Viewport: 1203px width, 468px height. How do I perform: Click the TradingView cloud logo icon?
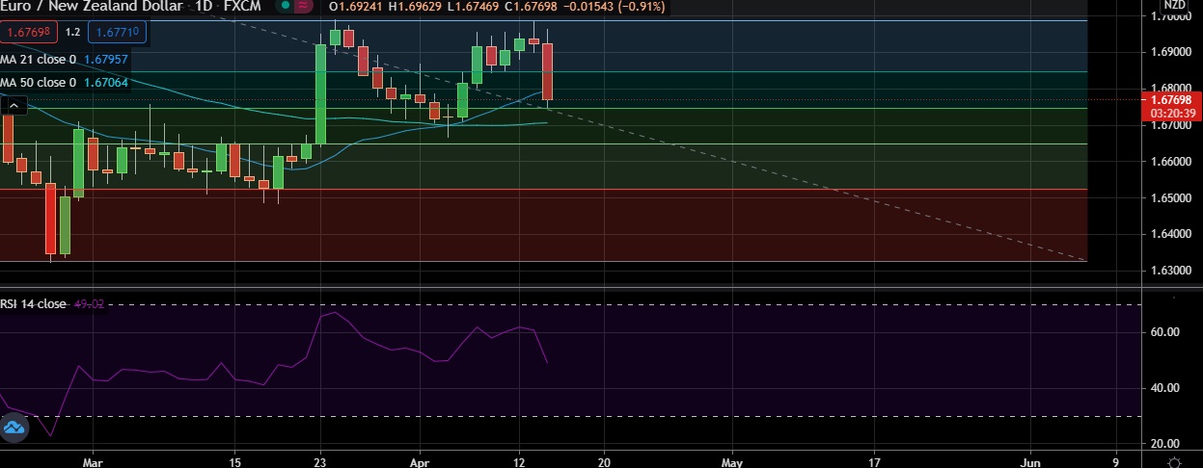click(x=14, y=429)
